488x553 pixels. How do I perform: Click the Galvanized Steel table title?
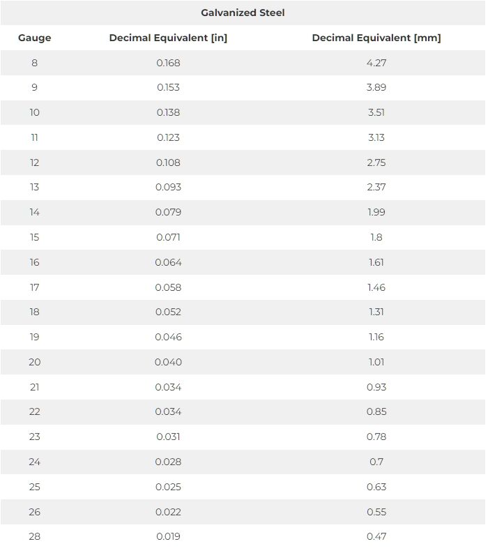coord(243,13)
